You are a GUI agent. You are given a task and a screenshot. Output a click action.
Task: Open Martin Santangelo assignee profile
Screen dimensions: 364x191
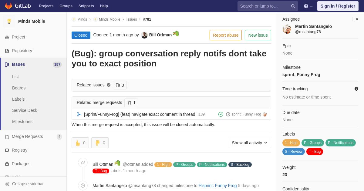click(313, 26)
